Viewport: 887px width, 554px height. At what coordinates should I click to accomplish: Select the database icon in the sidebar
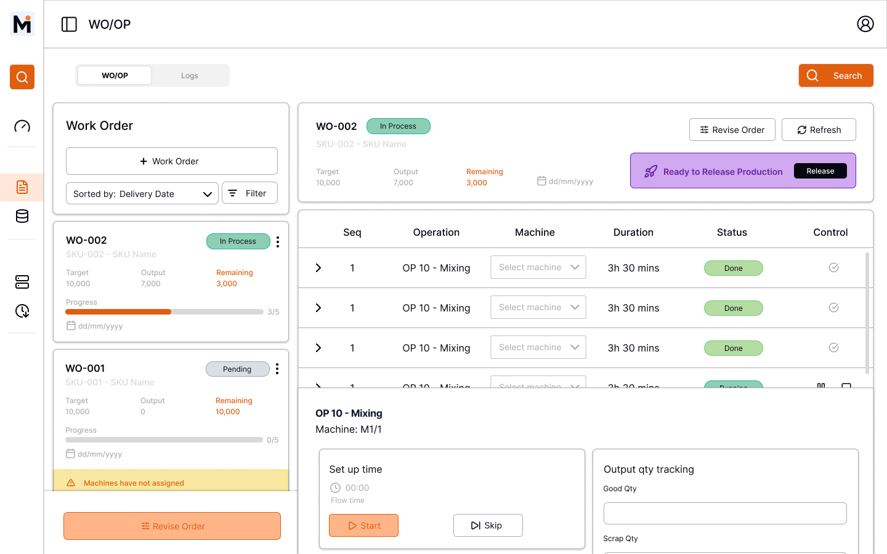[x=22, y=216]
